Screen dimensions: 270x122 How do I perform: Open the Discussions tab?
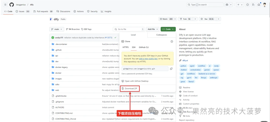click(x=63, y=11)
